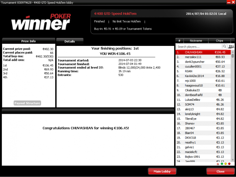
Task: Click the green player label dot
Action: (x=222, y=164)
